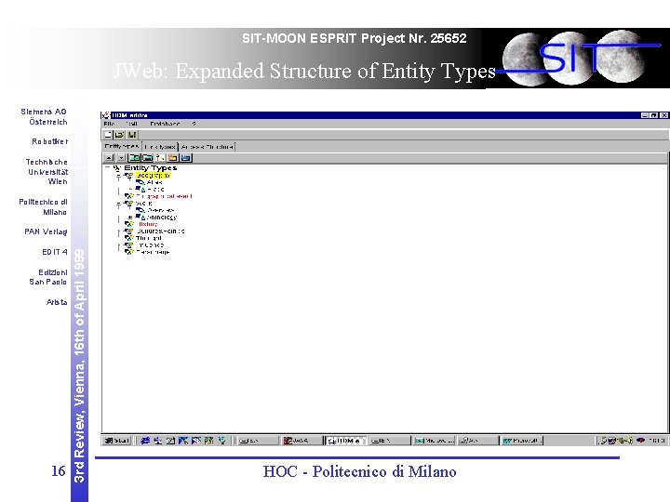Click the question mark icon in tree toolbar

[x=160, y=158]
